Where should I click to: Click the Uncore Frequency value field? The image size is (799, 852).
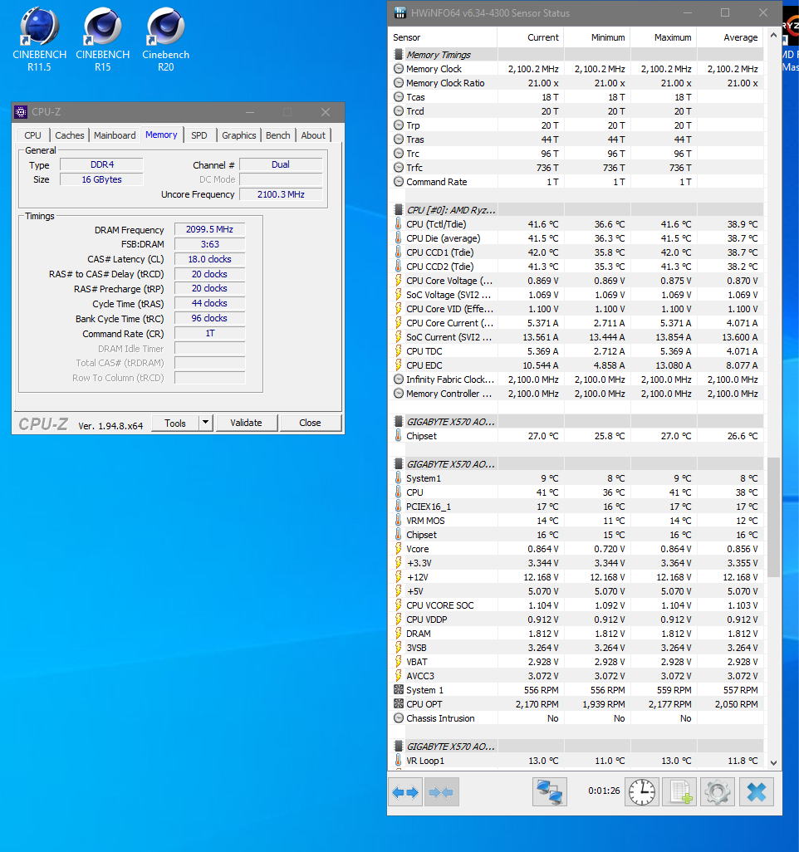tap(281, 194)
